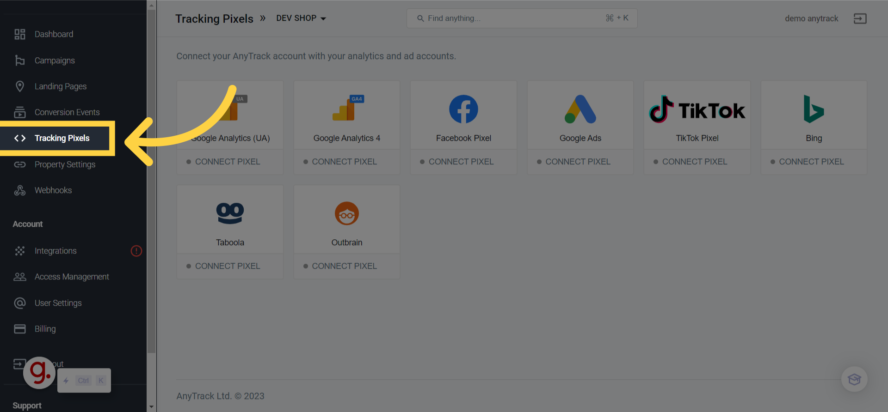Image resolution: width=888 pixels, height=412 pixels.
Task: Open the graduation-cap help widget
Action: 854,379
